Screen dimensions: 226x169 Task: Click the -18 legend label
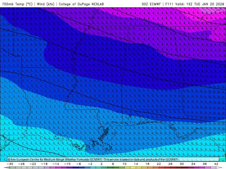[x=44, y=164]
